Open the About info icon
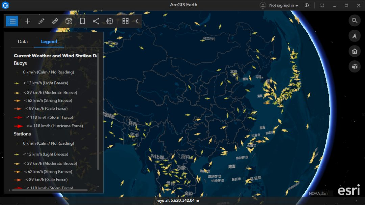 (307, 5)
